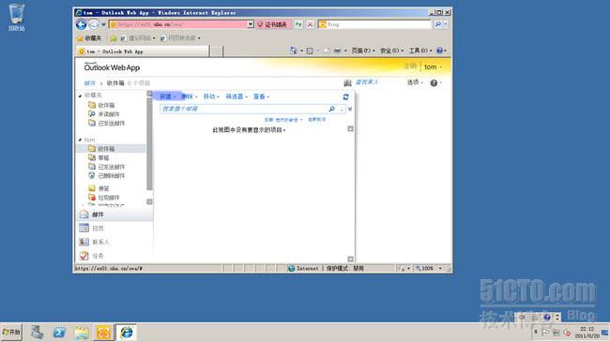
Task: Select the Recycle Bin desktop icon
Action: point(16,18)
